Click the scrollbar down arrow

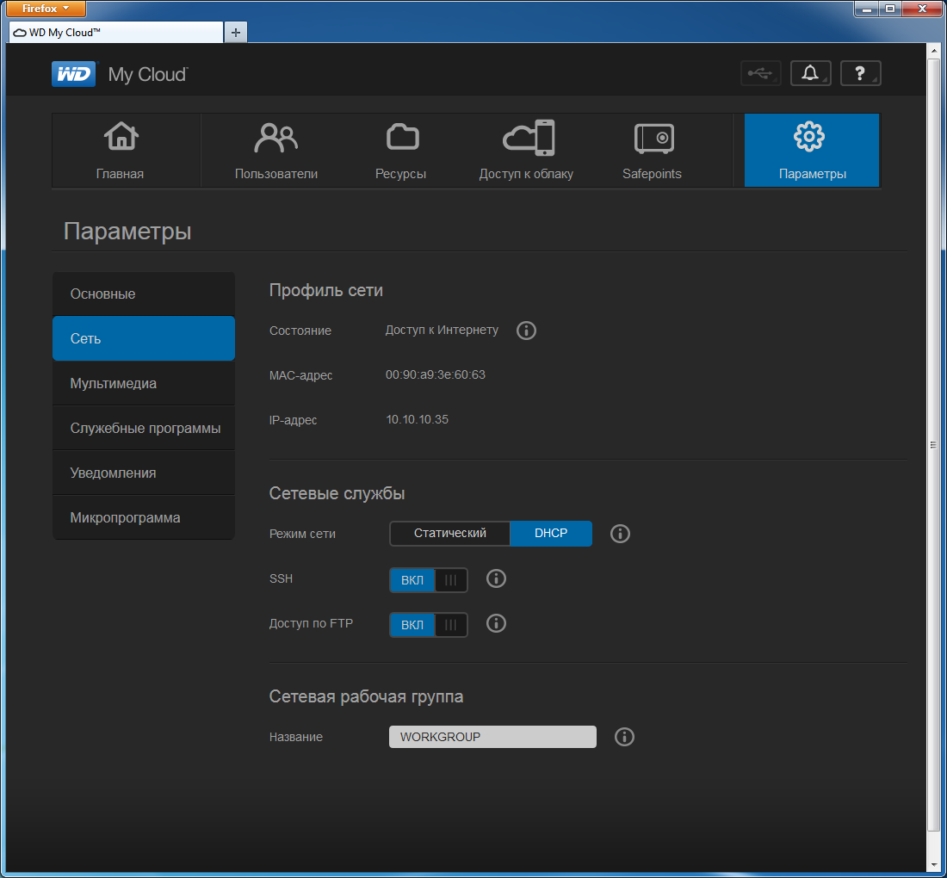(x=933, y=865)
